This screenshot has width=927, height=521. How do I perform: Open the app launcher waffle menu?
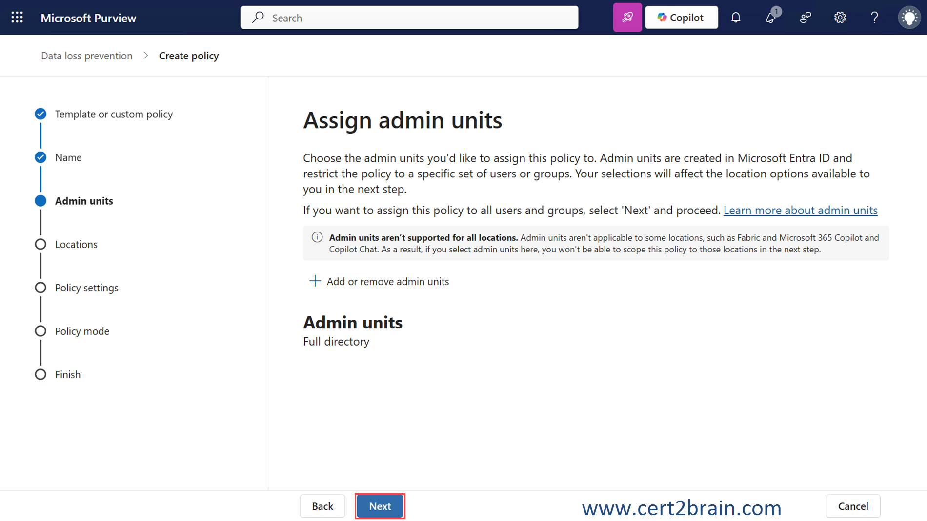point(17,18)
